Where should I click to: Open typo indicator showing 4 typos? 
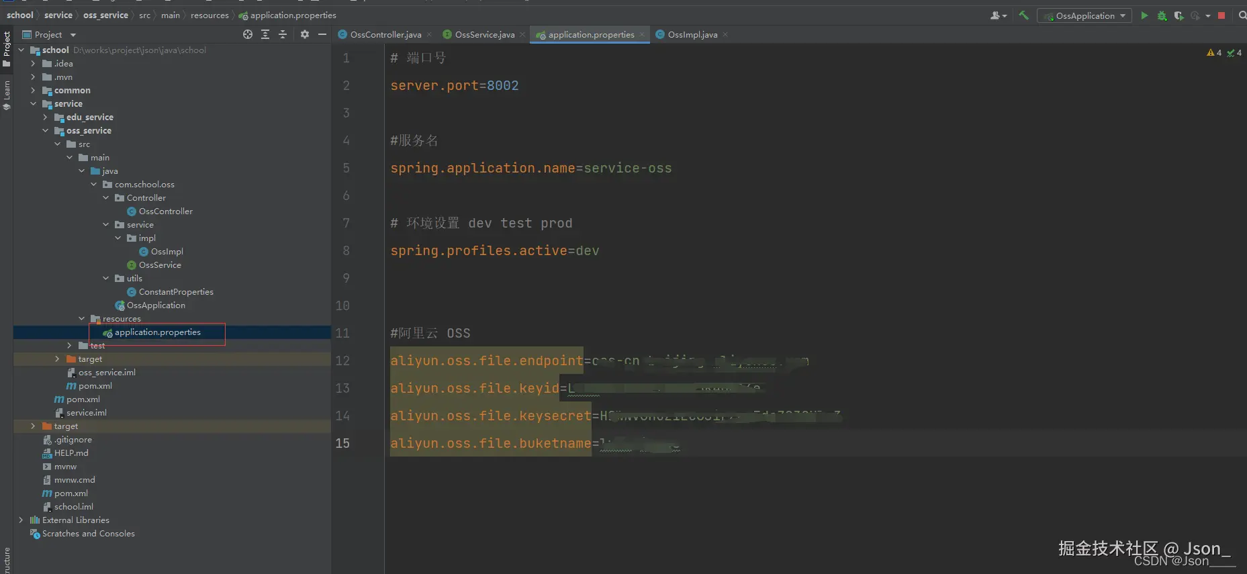coord(1234,52)
